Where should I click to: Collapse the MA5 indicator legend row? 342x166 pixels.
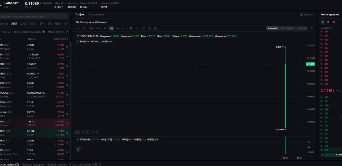pyautogui.click(x=78, y=41)
